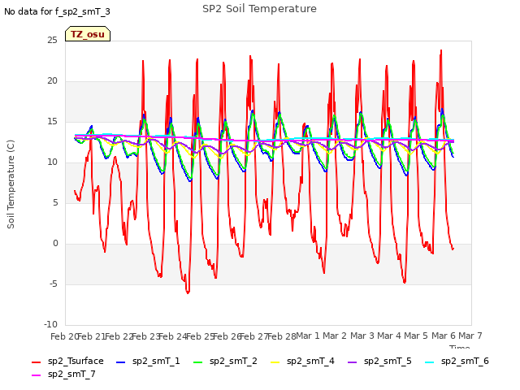Toggle the sp2_Tsurface legend entry

[67, 361]
